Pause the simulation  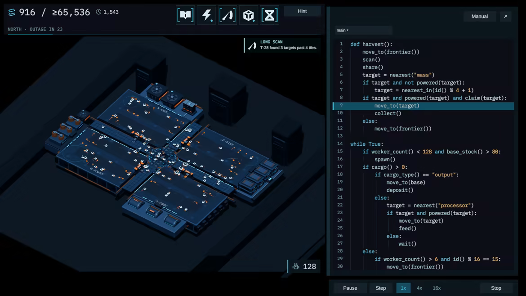coord(350,288)
